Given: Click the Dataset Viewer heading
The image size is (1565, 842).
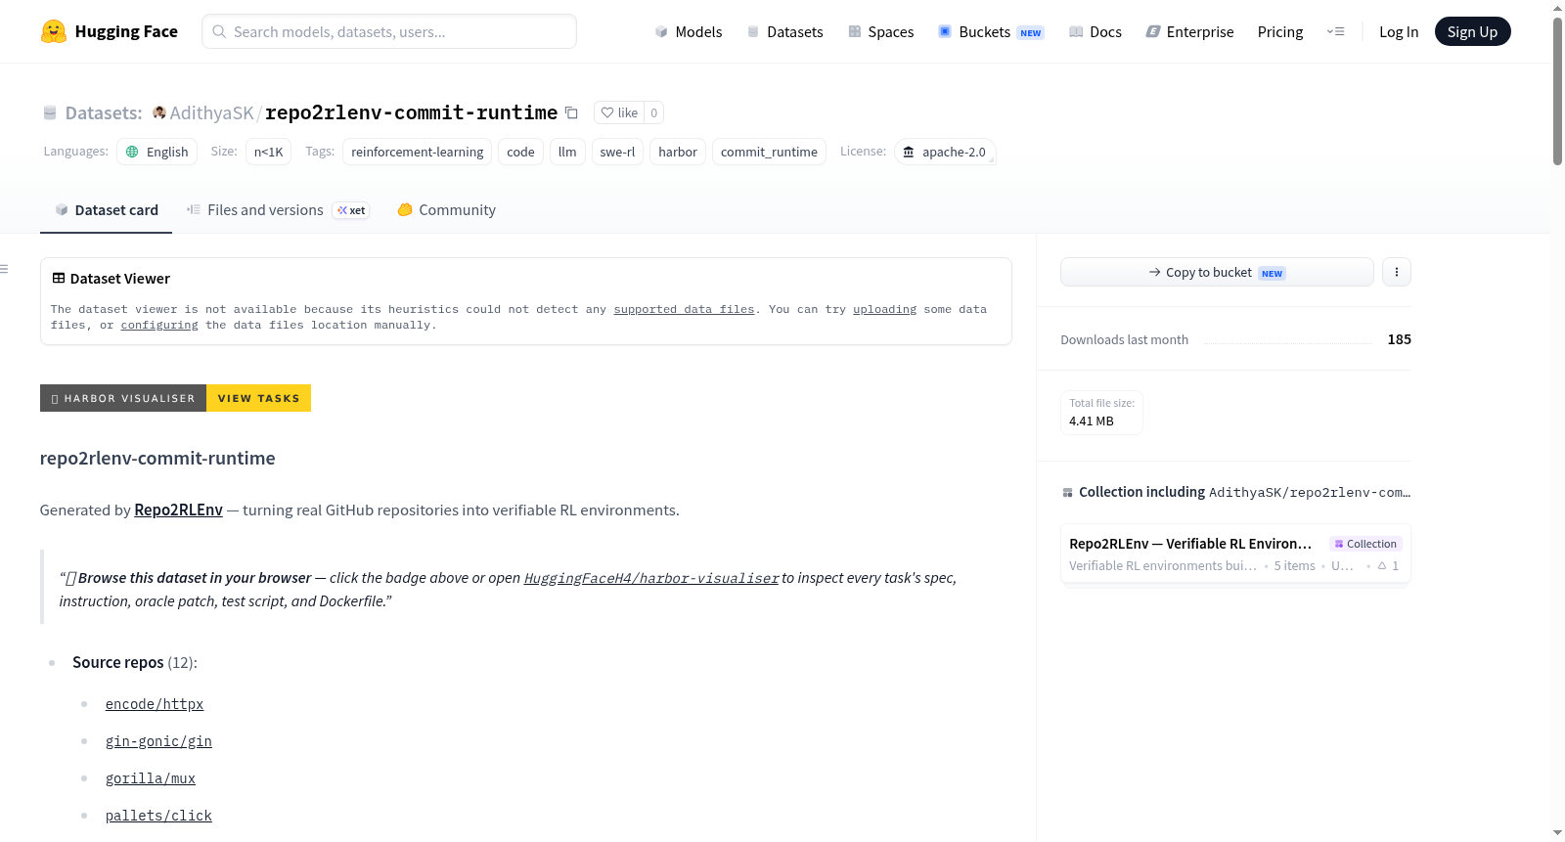Looking at the screenshot, I should [120, 279].
